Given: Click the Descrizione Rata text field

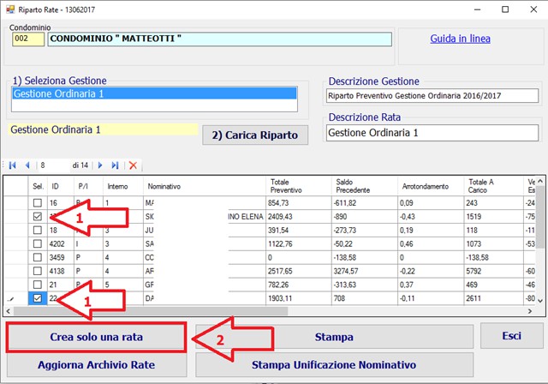Looking at the screenshot, I should pyautogui.click(x=432, y=133).
